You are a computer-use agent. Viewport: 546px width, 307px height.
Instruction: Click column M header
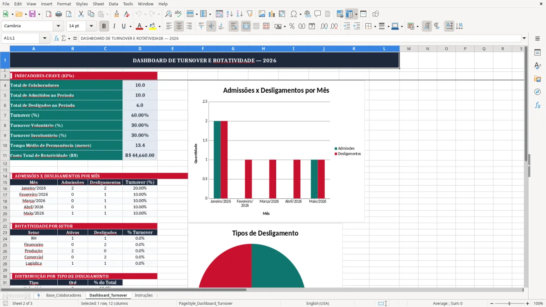[x=409, y=49]
